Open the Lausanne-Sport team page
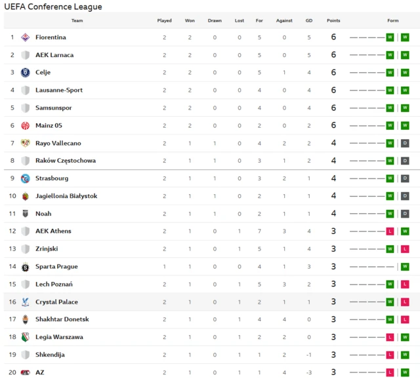 point(59,90)
